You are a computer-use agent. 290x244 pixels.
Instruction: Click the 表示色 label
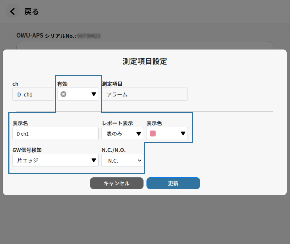coord(154,123)
